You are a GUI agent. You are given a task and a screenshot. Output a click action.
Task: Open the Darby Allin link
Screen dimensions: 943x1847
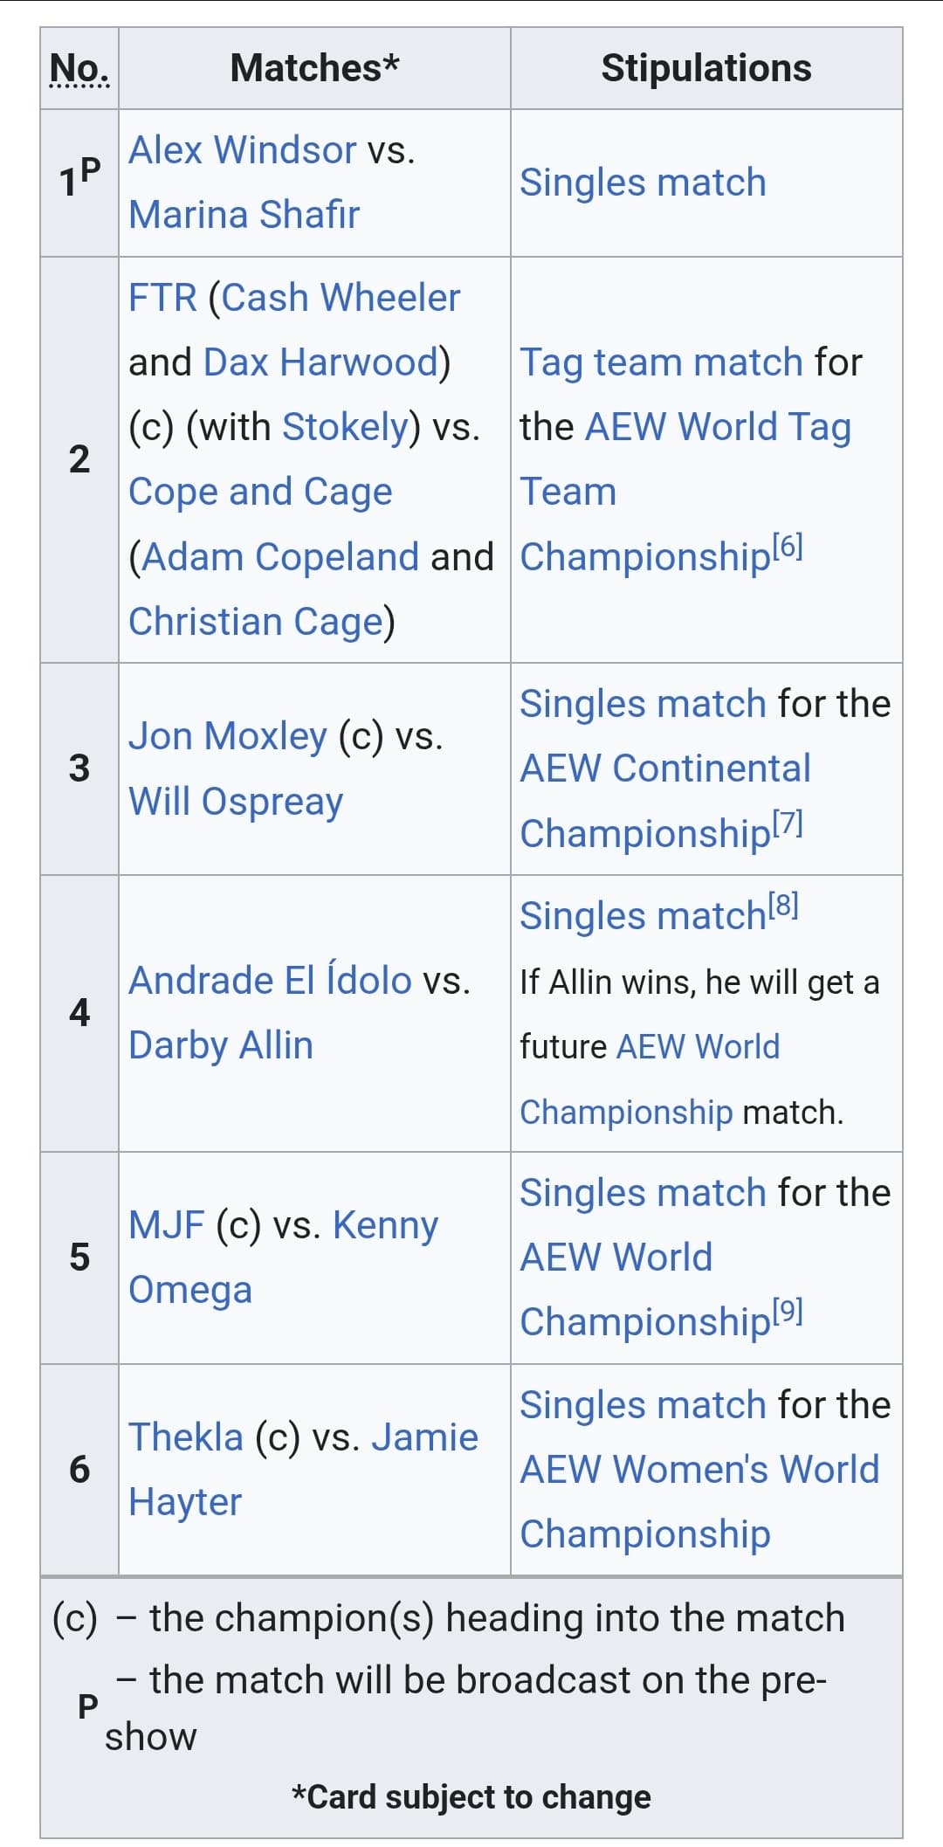coord(221,1045)
